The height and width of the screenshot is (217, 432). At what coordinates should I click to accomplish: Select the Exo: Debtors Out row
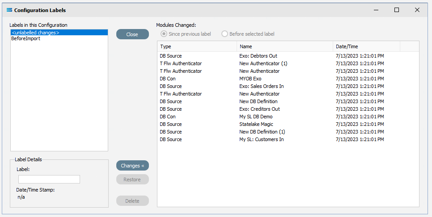[x=288, y=56]
